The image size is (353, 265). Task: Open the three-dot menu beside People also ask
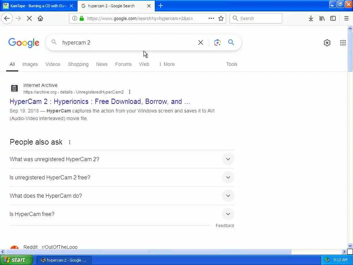pos(70,142)
